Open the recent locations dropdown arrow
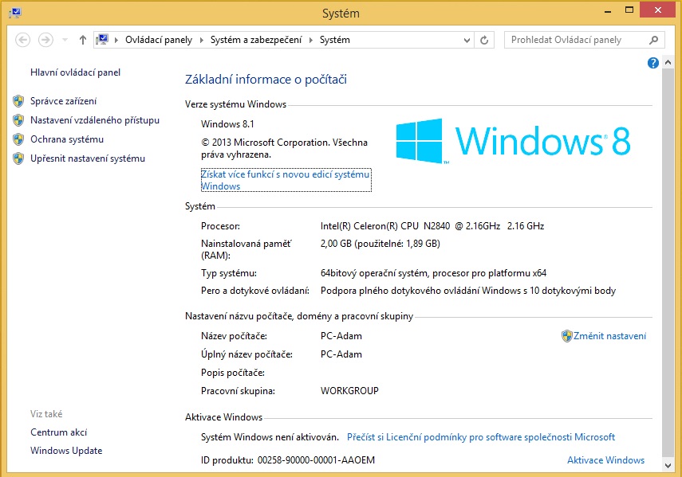The height and width of the screenshot is (477, 682). [65, 40]
